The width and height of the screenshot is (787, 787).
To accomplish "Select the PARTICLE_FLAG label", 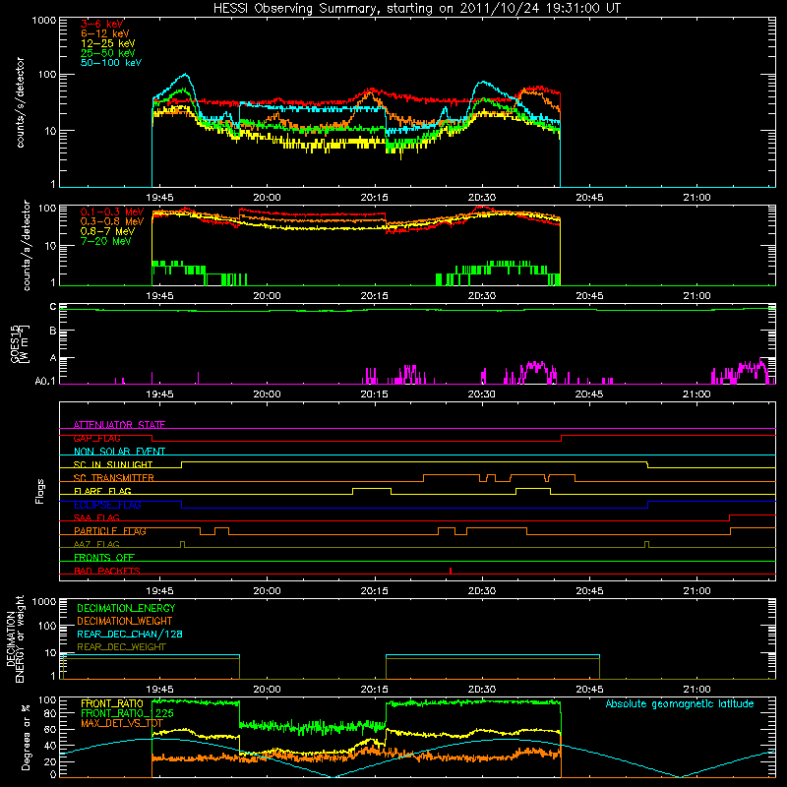I will pyautogui.click(x=110, y=531).
